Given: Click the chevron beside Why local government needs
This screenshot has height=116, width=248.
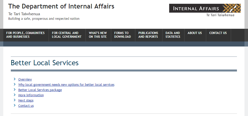Looking at the screenshot, I should tap(15, 84).
